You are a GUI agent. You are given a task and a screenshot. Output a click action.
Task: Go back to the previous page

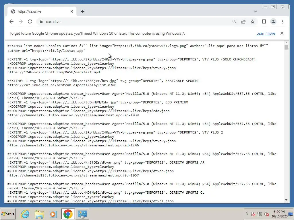tap(11, 21)
